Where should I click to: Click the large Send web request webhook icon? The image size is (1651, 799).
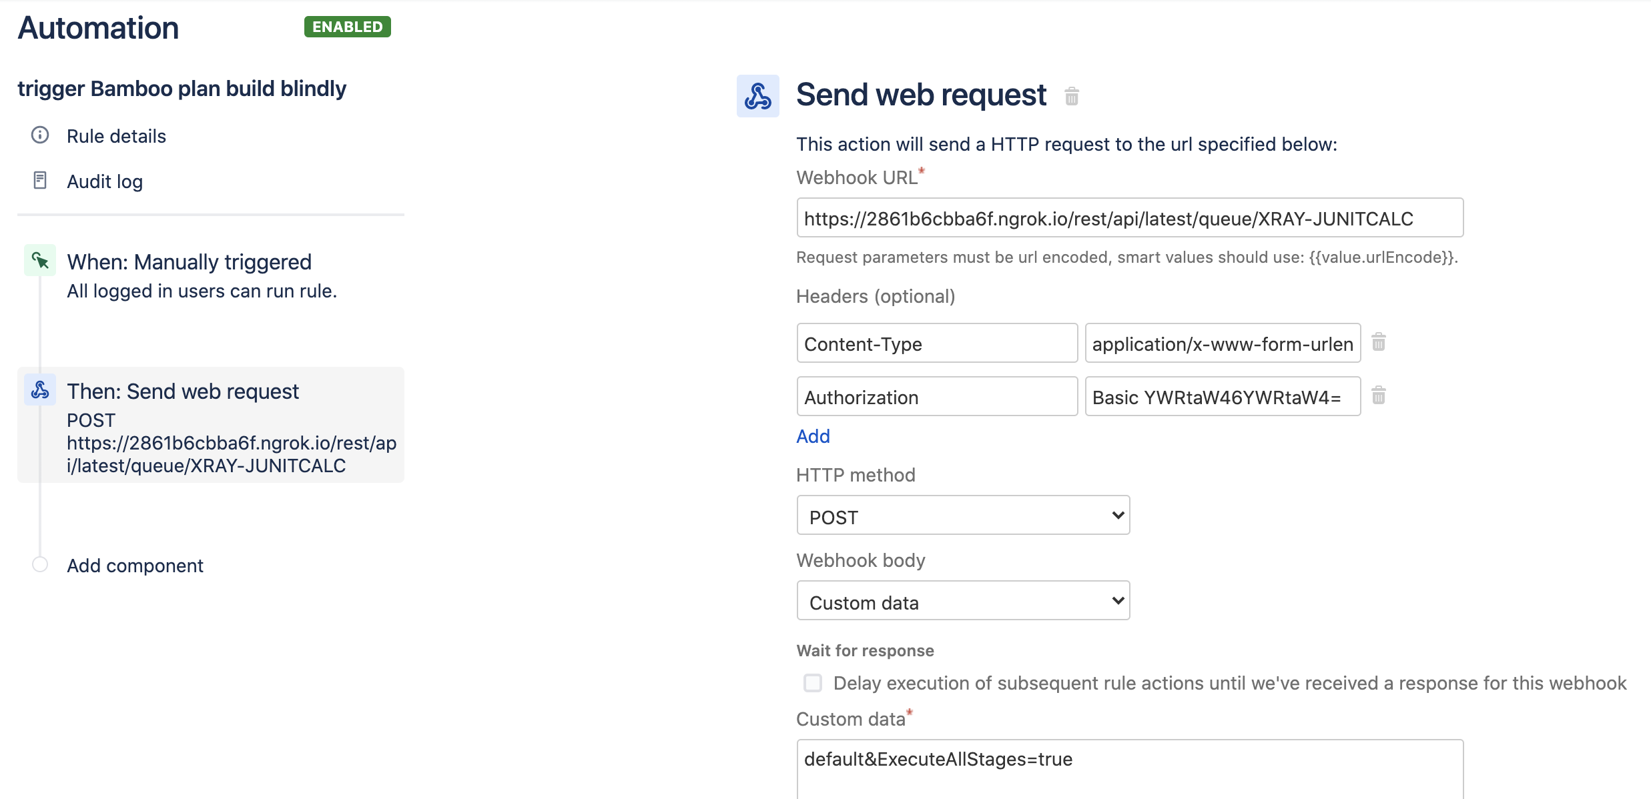(758, 96)
